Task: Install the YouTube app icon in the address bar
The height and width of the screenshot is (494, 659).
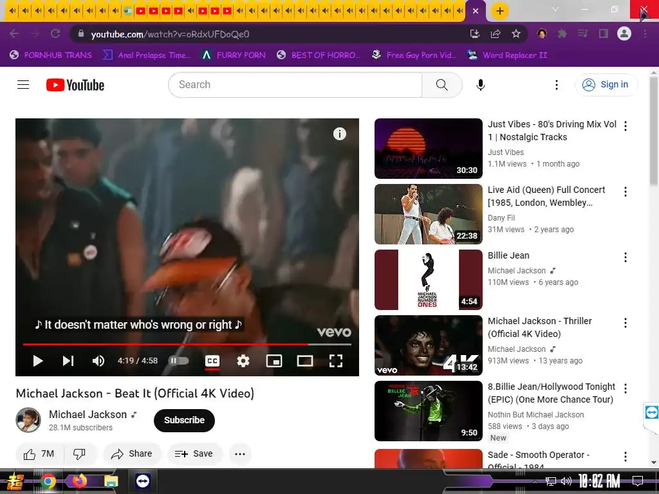Action: click(474, 33)
